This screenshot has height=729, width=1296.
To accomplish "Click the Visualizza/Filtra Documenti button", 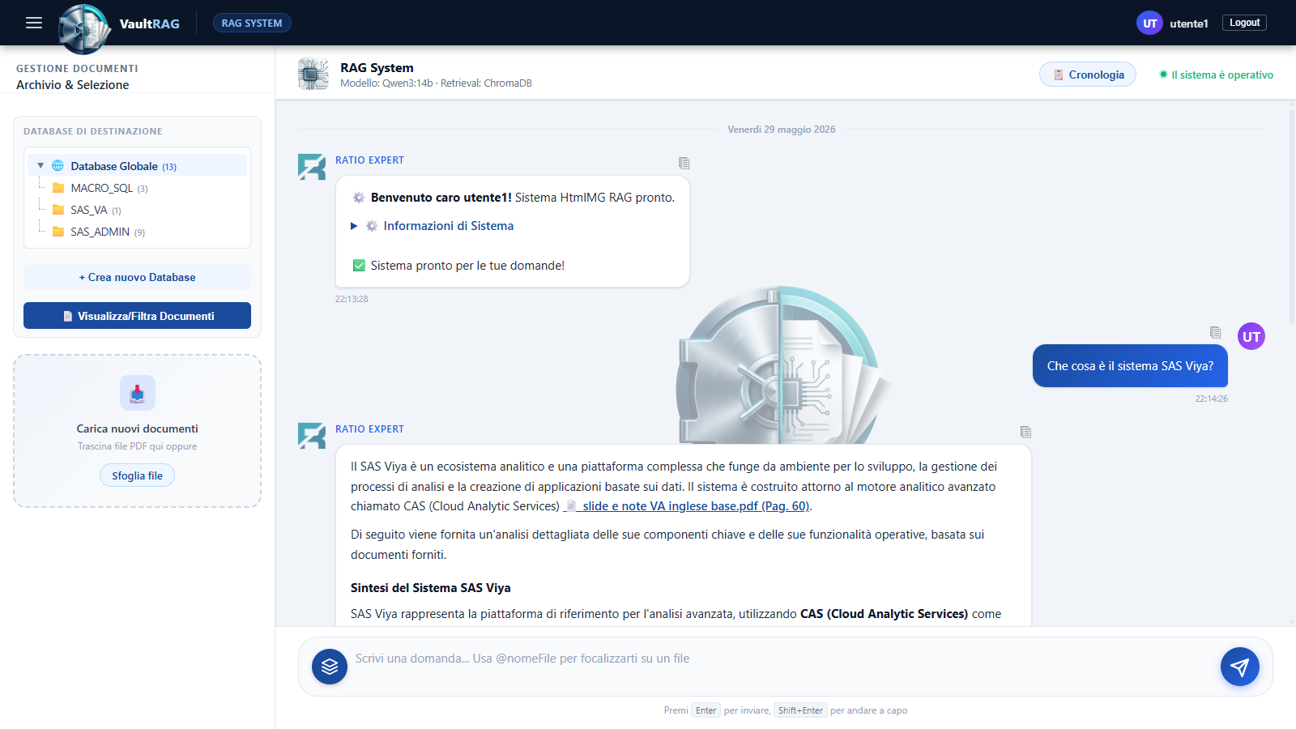I will (137, 316).
